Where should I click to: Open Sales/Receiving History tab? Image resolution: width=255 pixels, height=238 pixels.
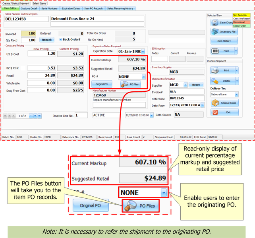pos(120,8)
